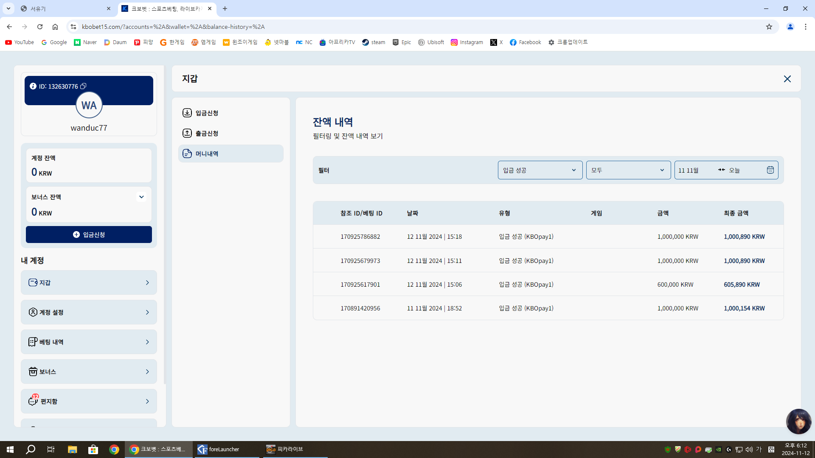This screenshot has width=815, height=458.
Task: Close the 지갑 panel with X
Action: pos(787,79)
